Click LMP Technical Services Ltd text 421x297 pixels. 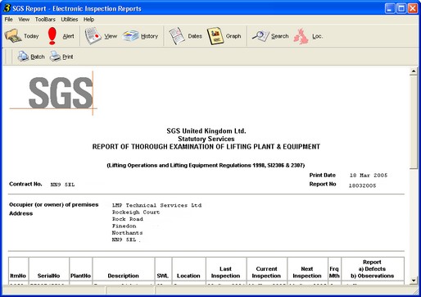(x=156, y=205)
